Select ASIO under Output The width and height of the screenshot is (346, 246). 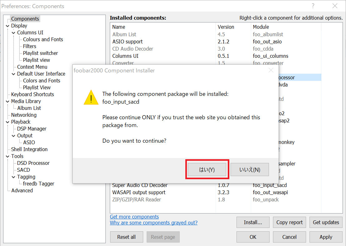(29, 142)
